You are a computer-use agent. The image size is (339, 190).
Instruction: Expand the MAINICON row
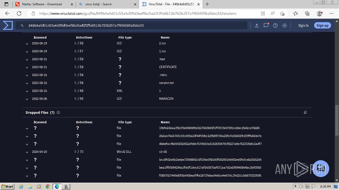click(27, 99)
